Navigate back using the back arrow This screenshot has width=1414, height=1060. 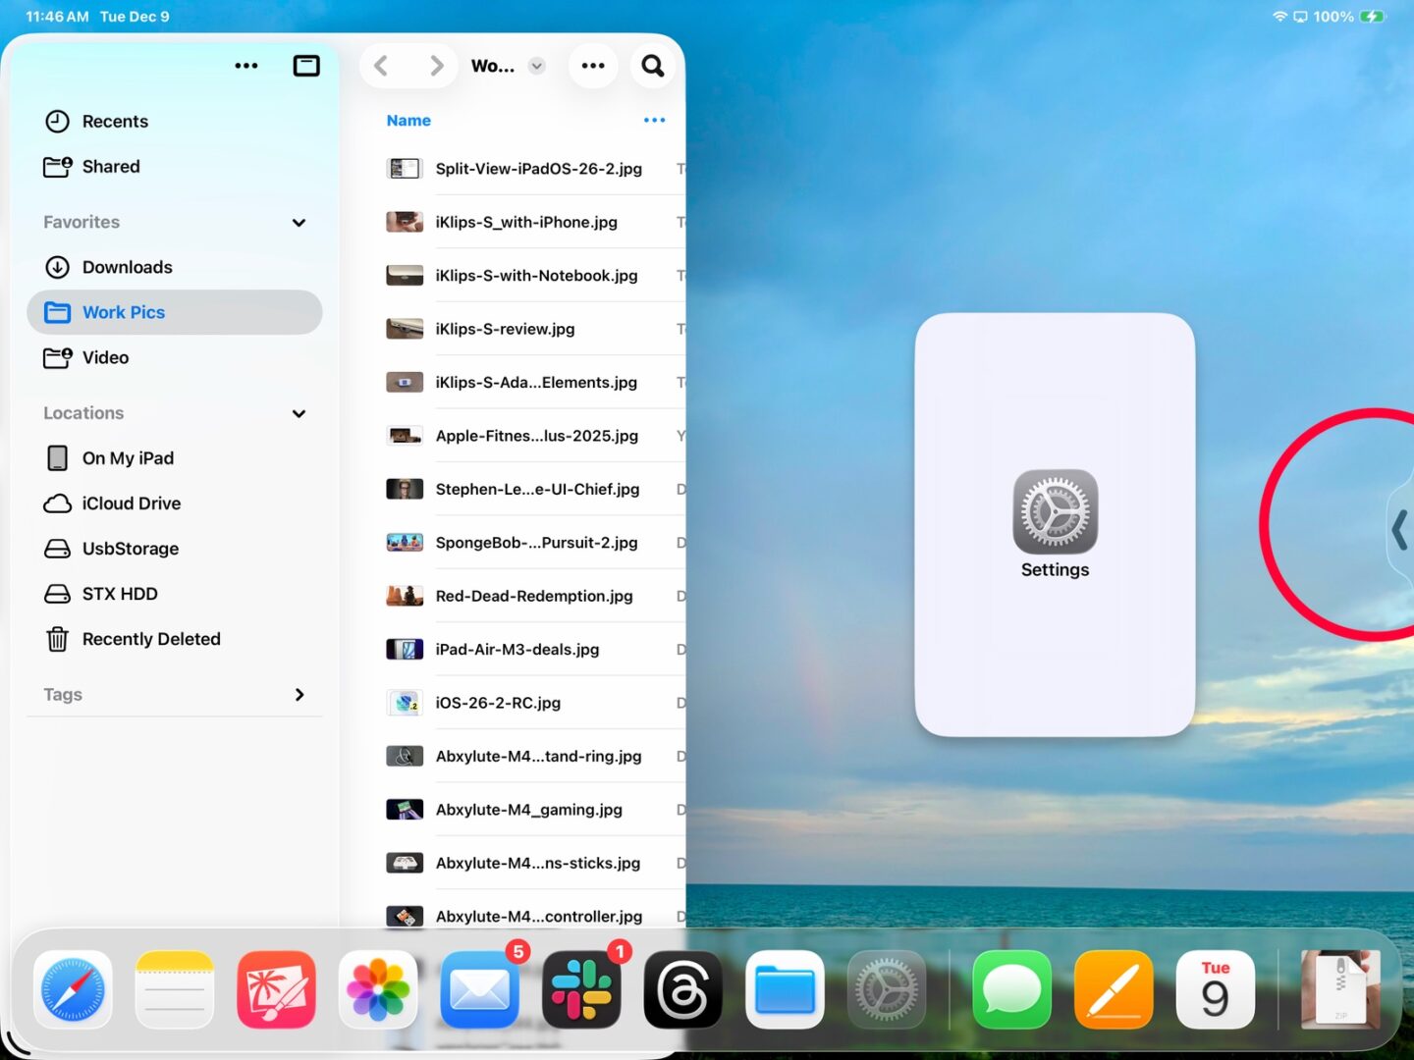coord(381,65)
